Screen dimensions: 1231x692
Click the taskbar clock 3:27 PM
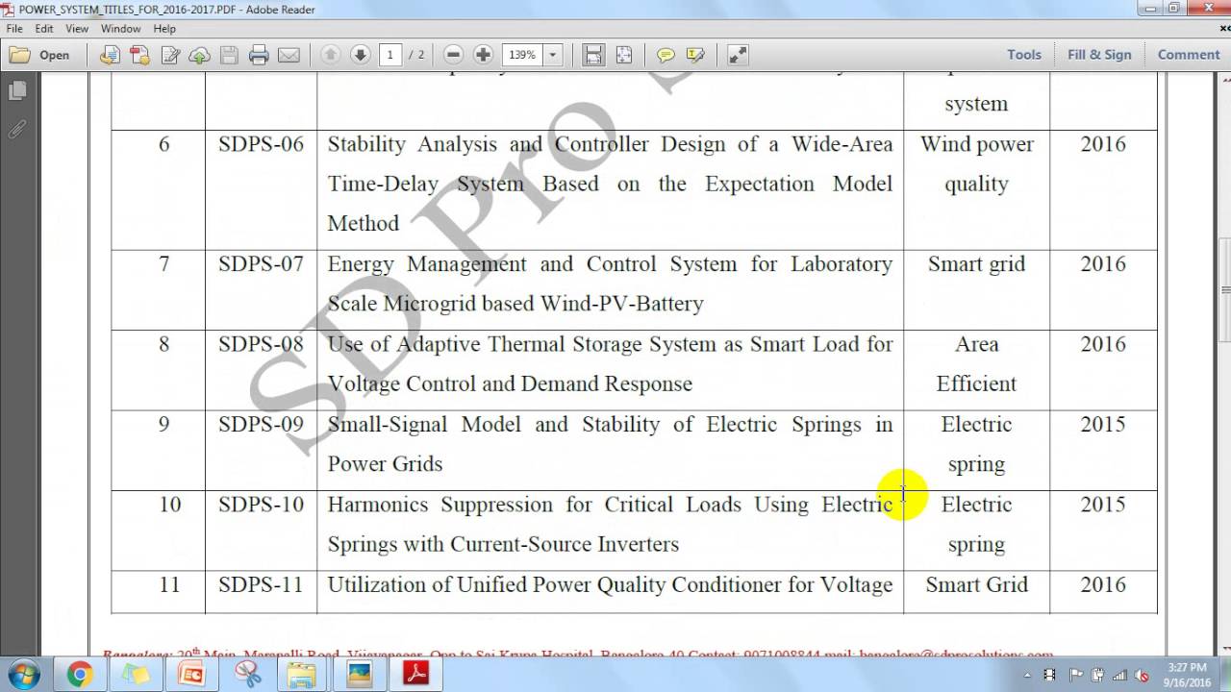click(1187, 667)
